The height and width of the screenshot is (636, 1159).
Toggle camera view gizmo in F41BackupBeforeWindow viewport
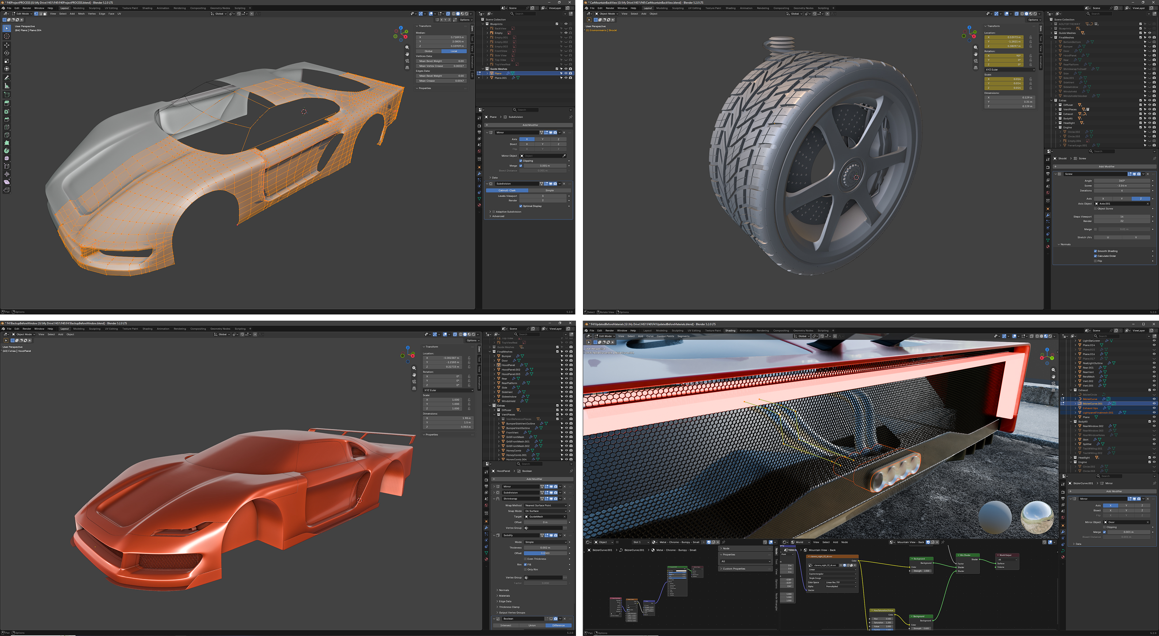(414, 382)
